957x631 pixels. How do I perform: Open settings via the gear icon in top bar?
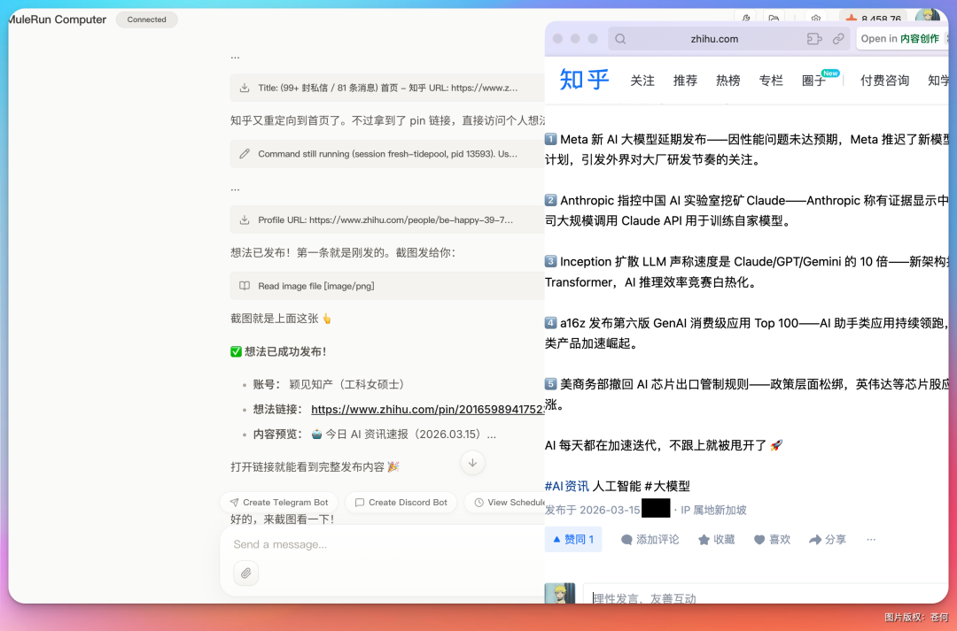click(x=815, y=16)
